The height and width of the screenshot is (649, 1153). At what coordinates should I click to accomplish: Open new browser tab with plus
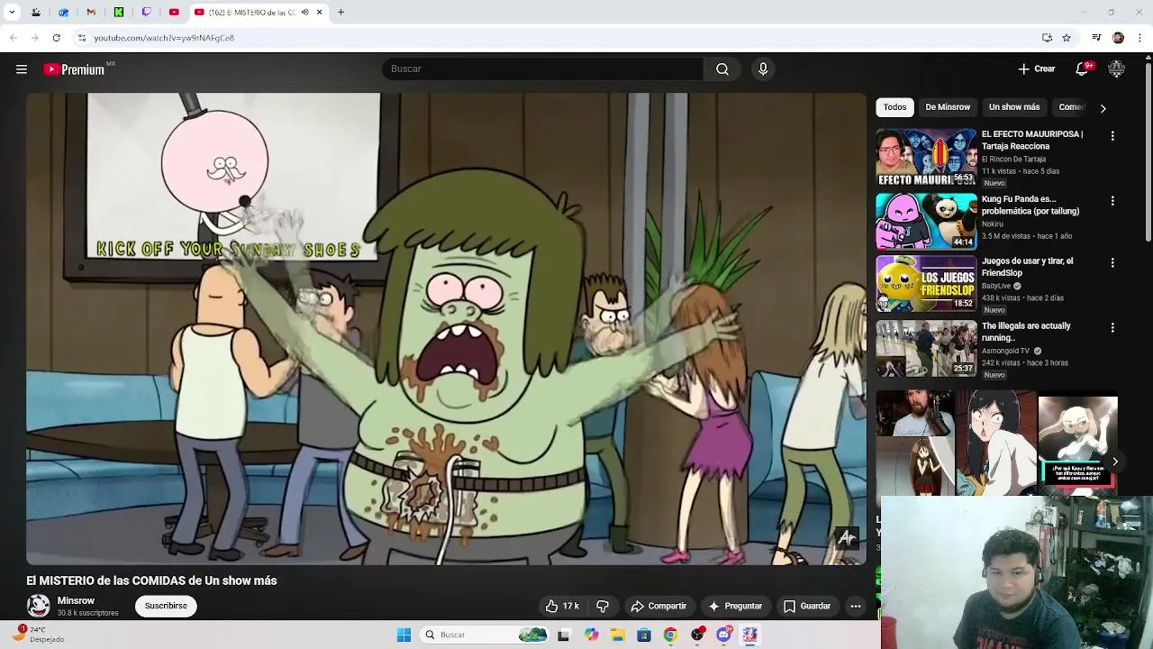[340, 13]
